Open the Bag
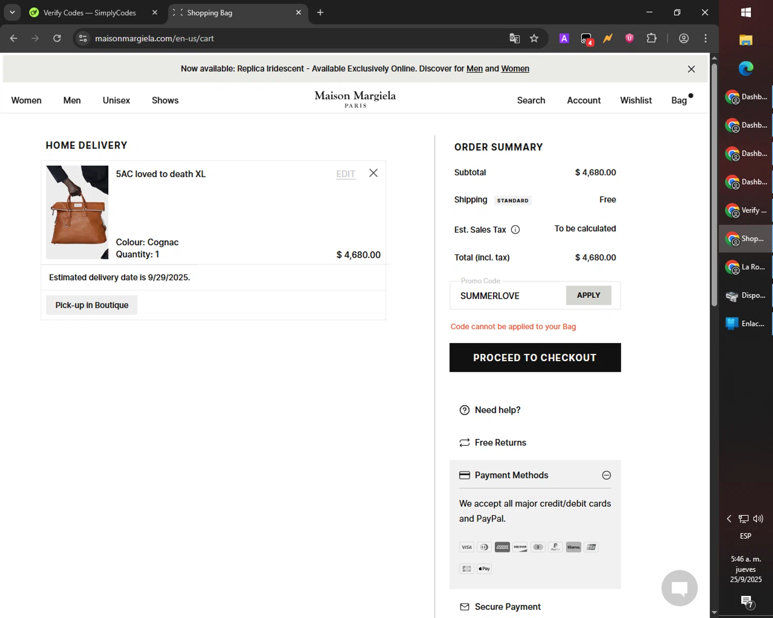773x618 pixels. pyautogui.click(x=679, y=100)
